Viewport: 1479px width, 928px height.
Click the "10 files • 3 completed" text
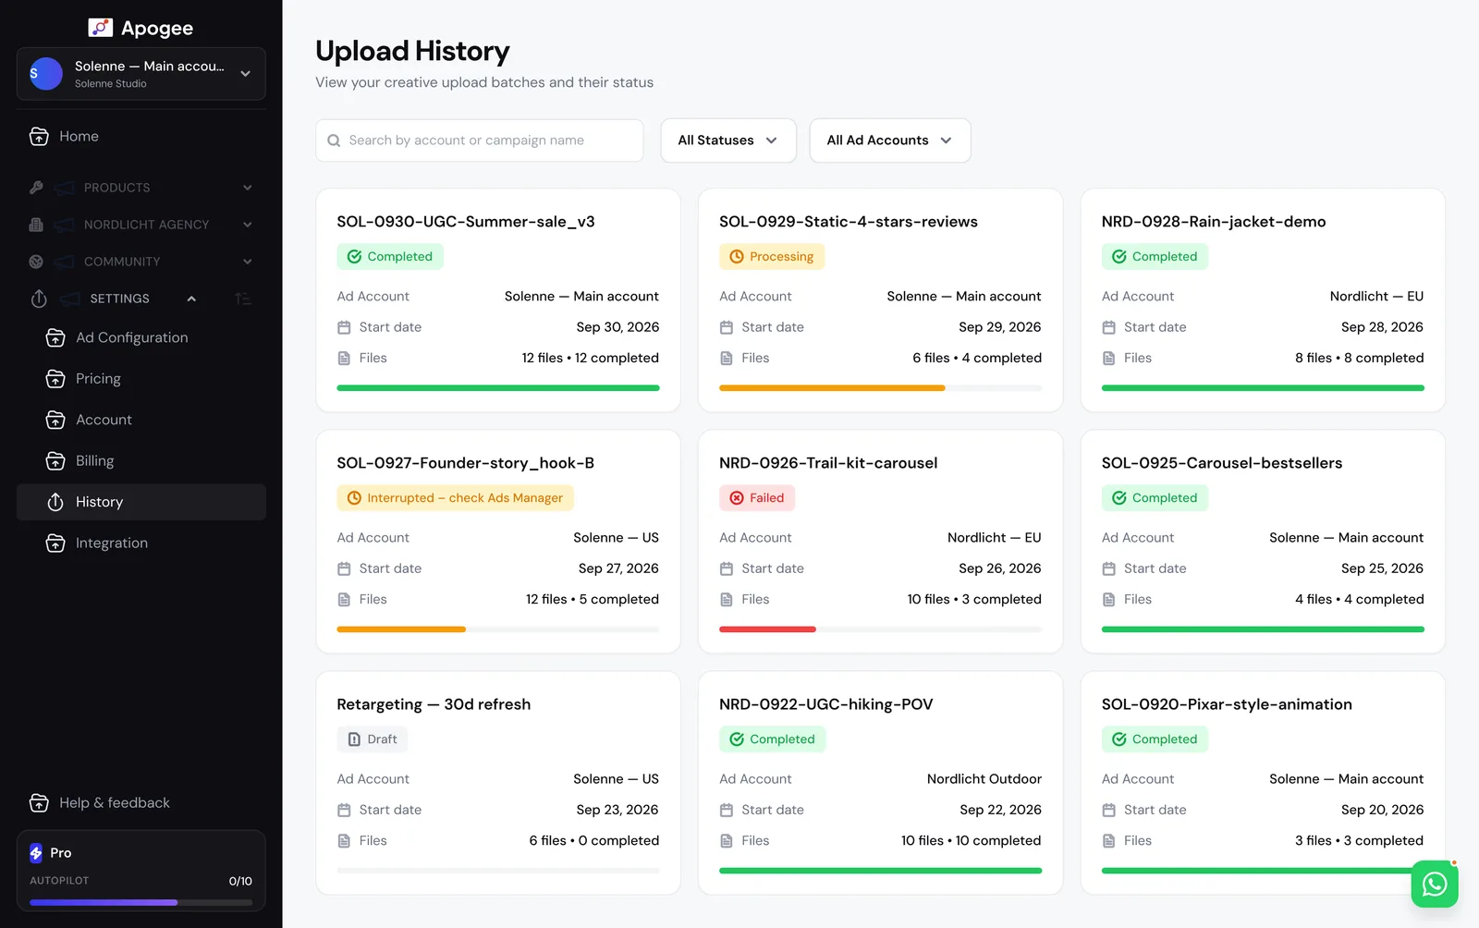(974, 599)
